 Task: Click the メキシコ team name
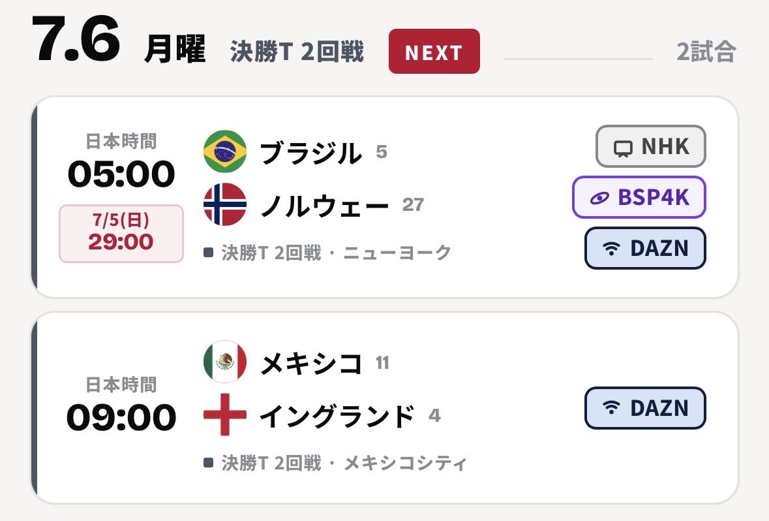(311, 364)
